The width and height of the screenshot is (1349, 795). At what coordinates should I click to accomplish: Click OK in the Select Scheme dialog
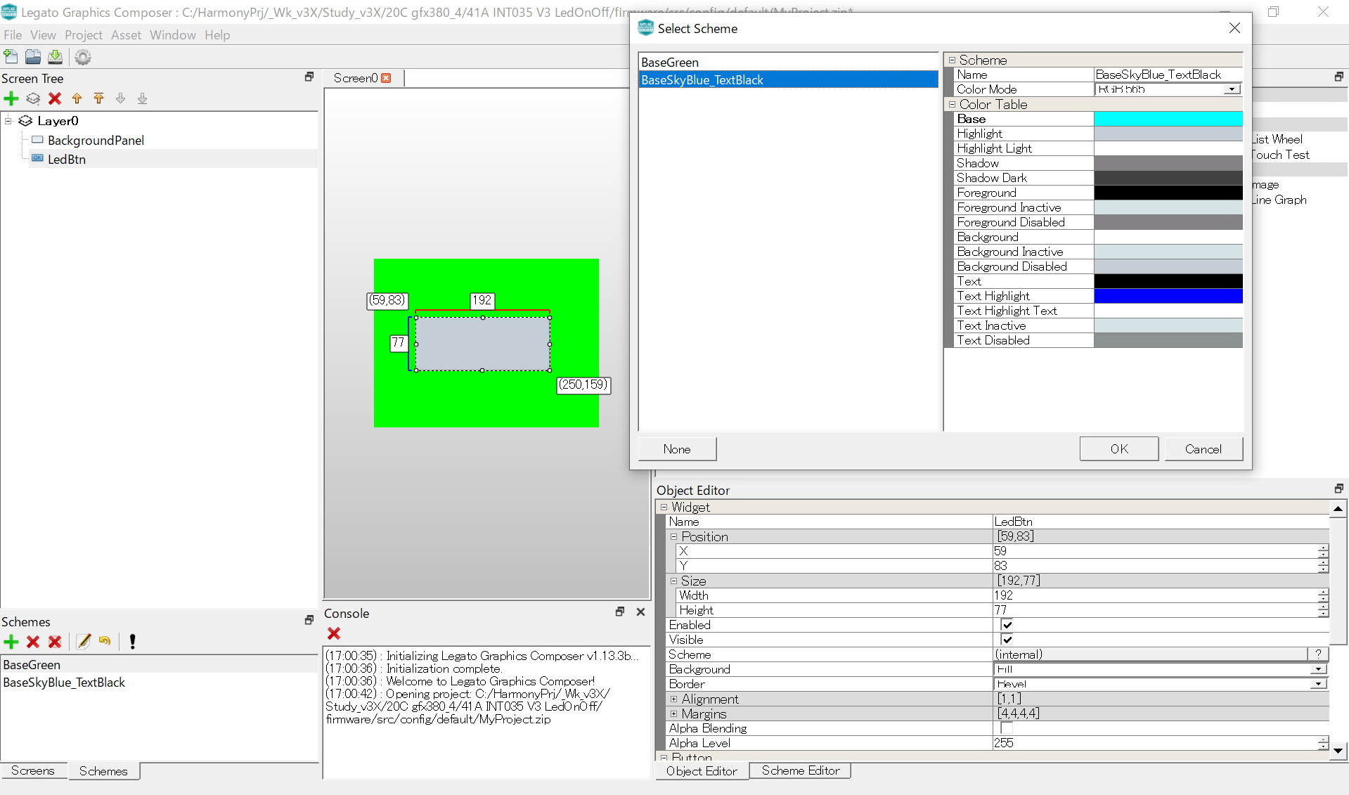click(x=1118, y=449)
